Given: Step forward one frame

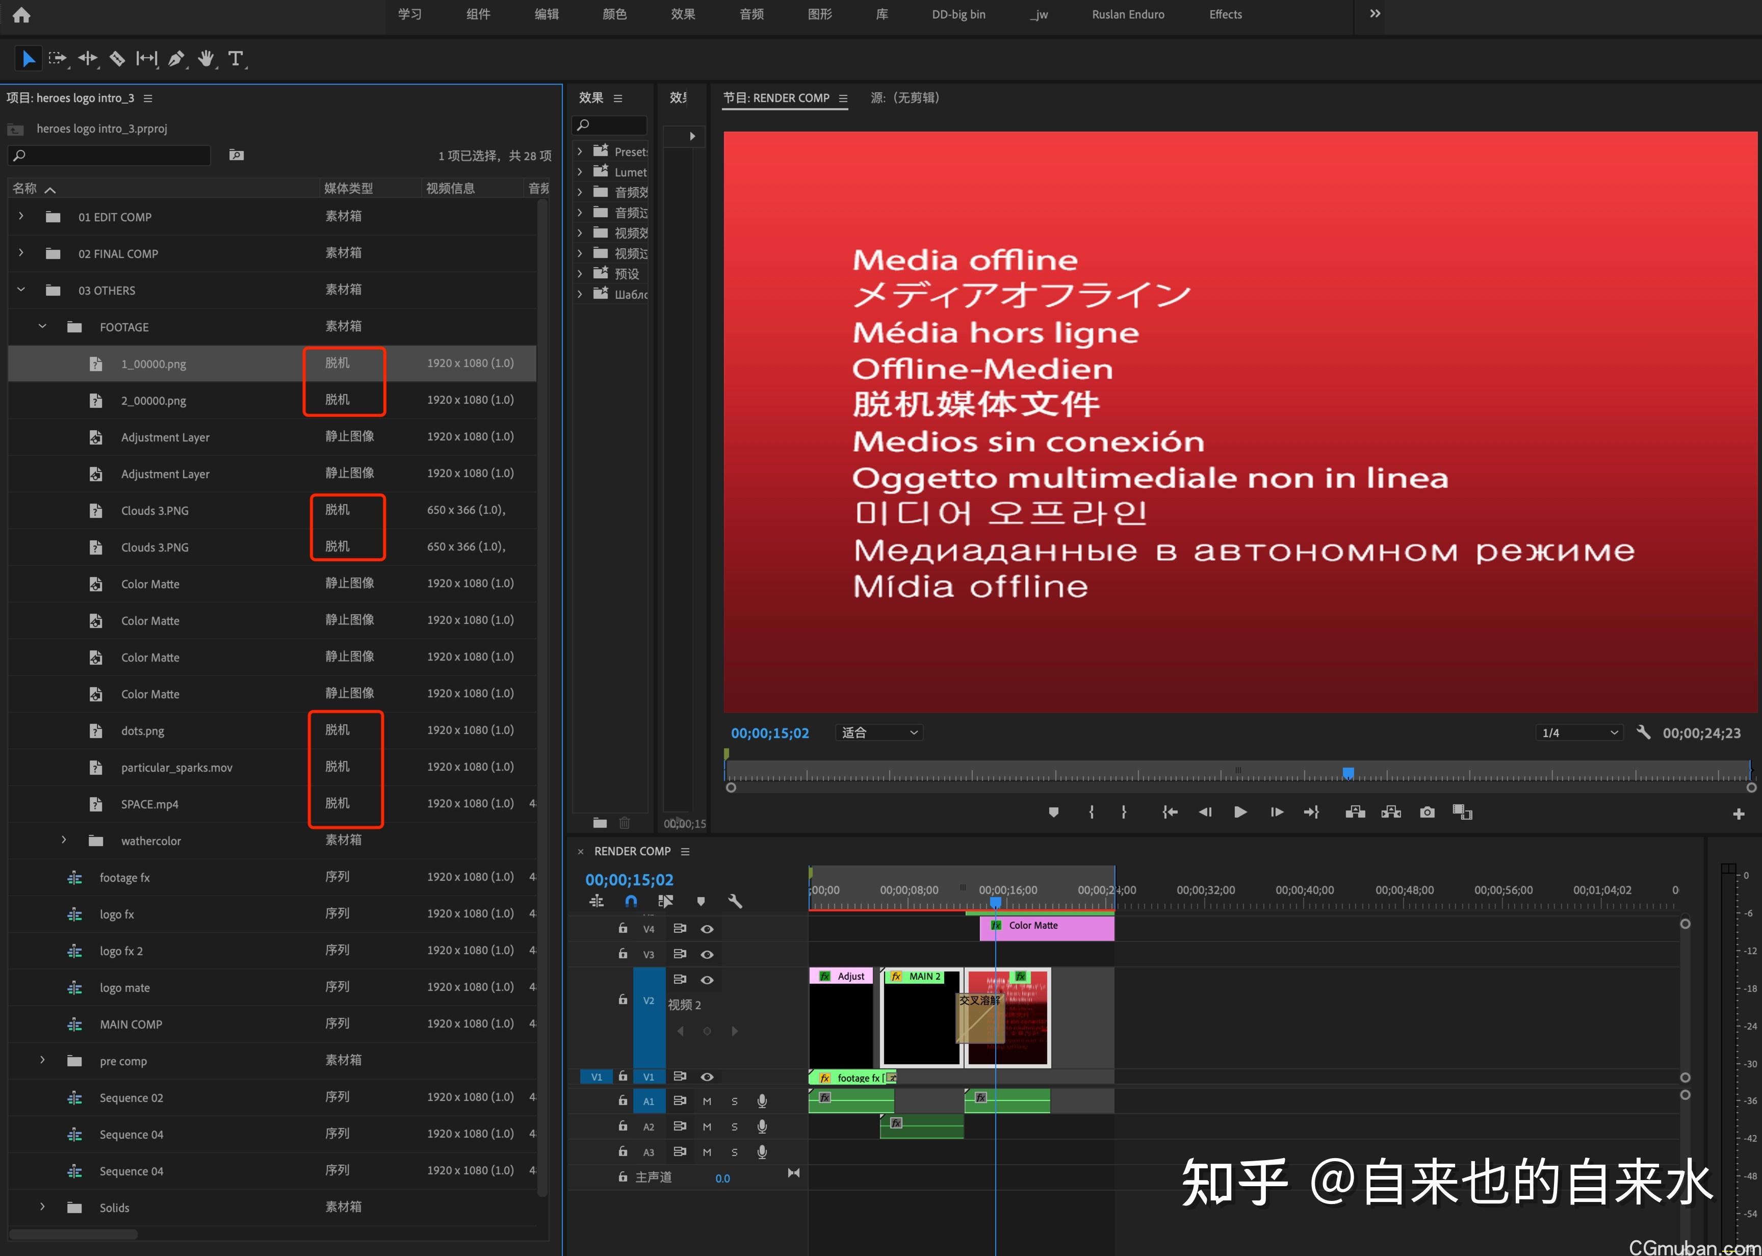Looking at the screenshot, I should tap(1277, 812).
